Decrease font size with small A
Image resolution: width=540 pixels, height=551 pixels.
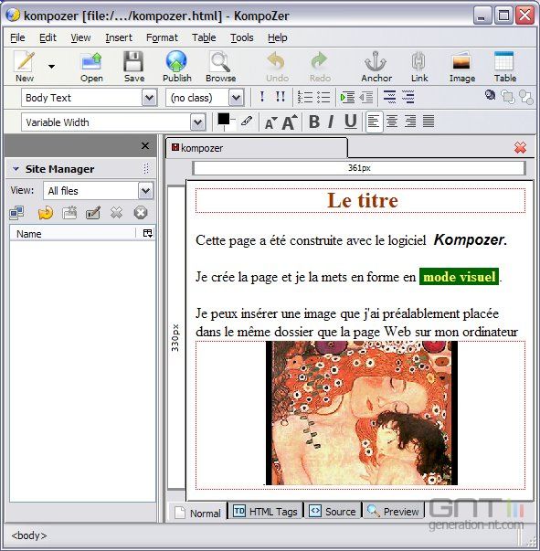[270, 123]
